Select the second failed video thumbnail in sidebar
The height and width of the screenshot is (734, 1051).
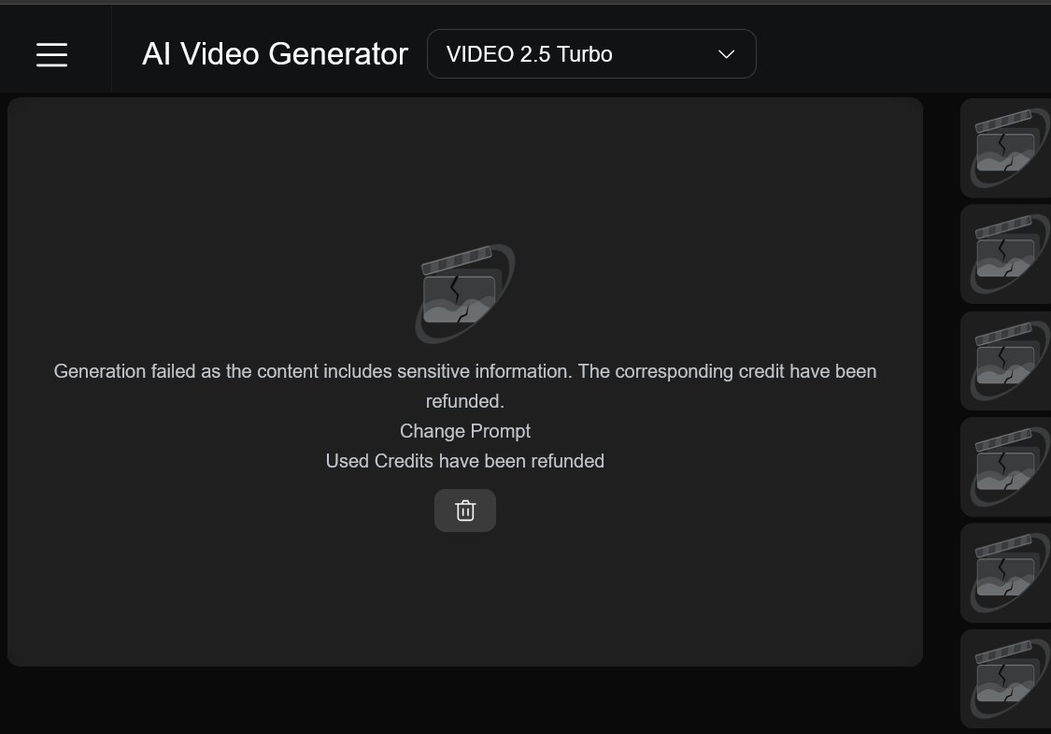click(x=1006, y=254)
